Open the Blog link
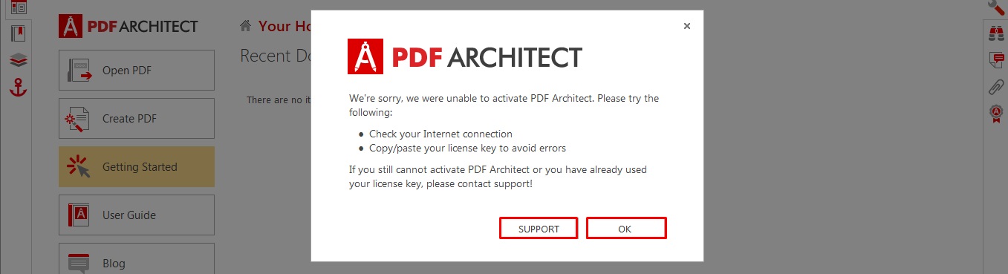 [137, 260]
